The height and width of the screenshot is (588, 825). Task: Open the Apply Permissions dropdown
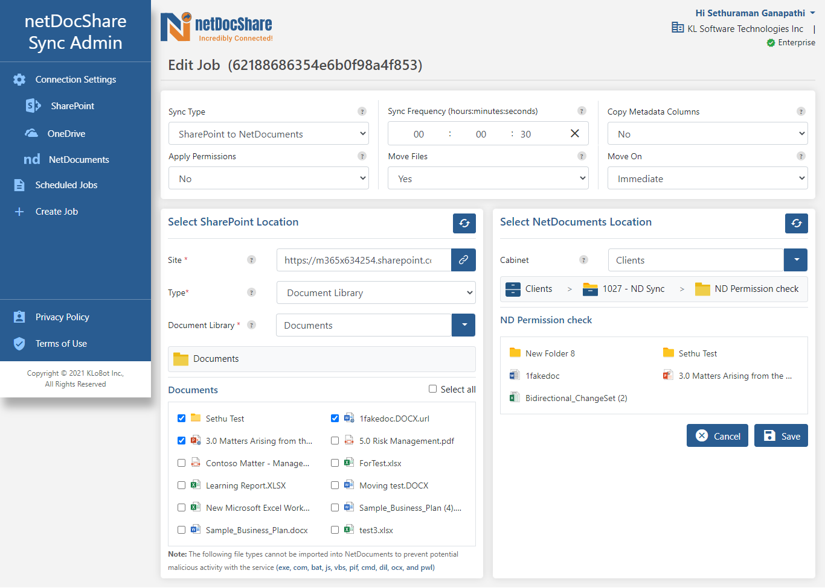tap(269, 178)
